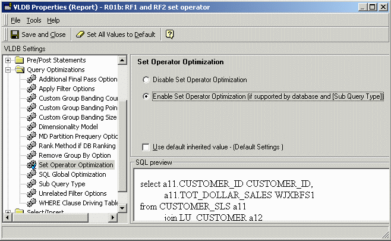The image size is (391, 241).
Task: Click the gear icon beside Custom Group Banding Count
Action: 31,98
